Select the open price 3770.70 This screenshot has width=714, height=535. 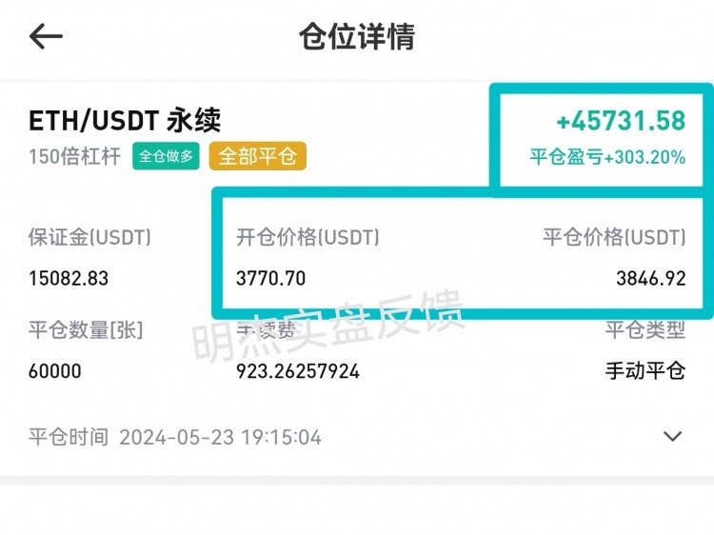[x=271, y=278]
